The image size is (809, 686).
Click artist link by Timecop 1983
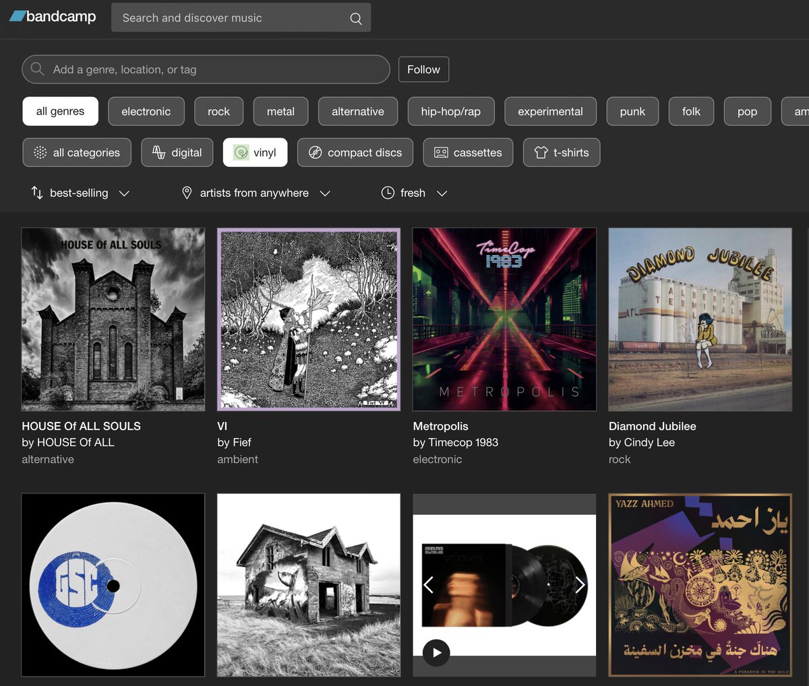(455, 442)
